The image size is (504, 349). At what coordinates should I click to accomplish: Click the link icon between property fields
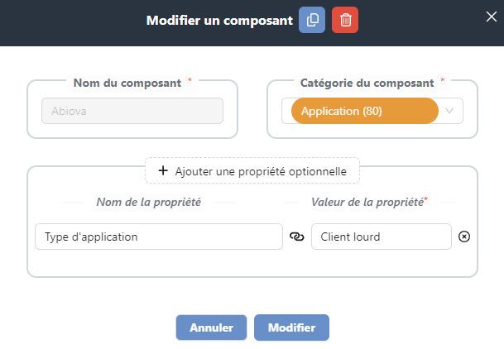[297, 237]
